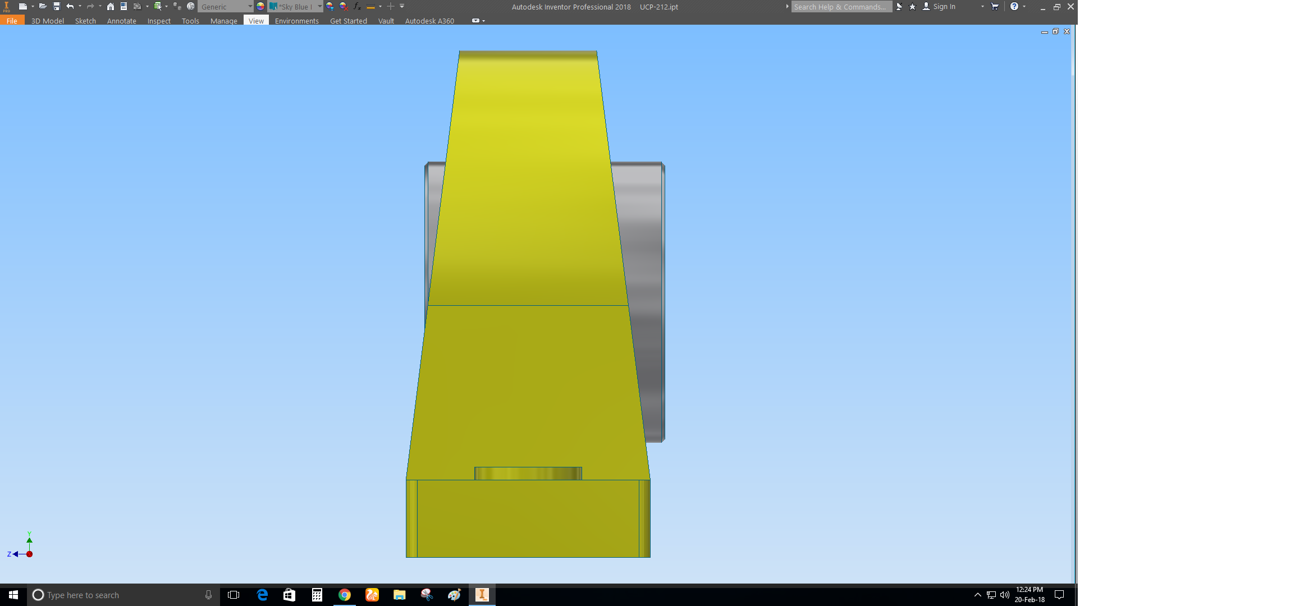This screenshot has width=1313, height=606.
Task: Click the Autodesk App Store cart icon
Action: tap(995, 6)
